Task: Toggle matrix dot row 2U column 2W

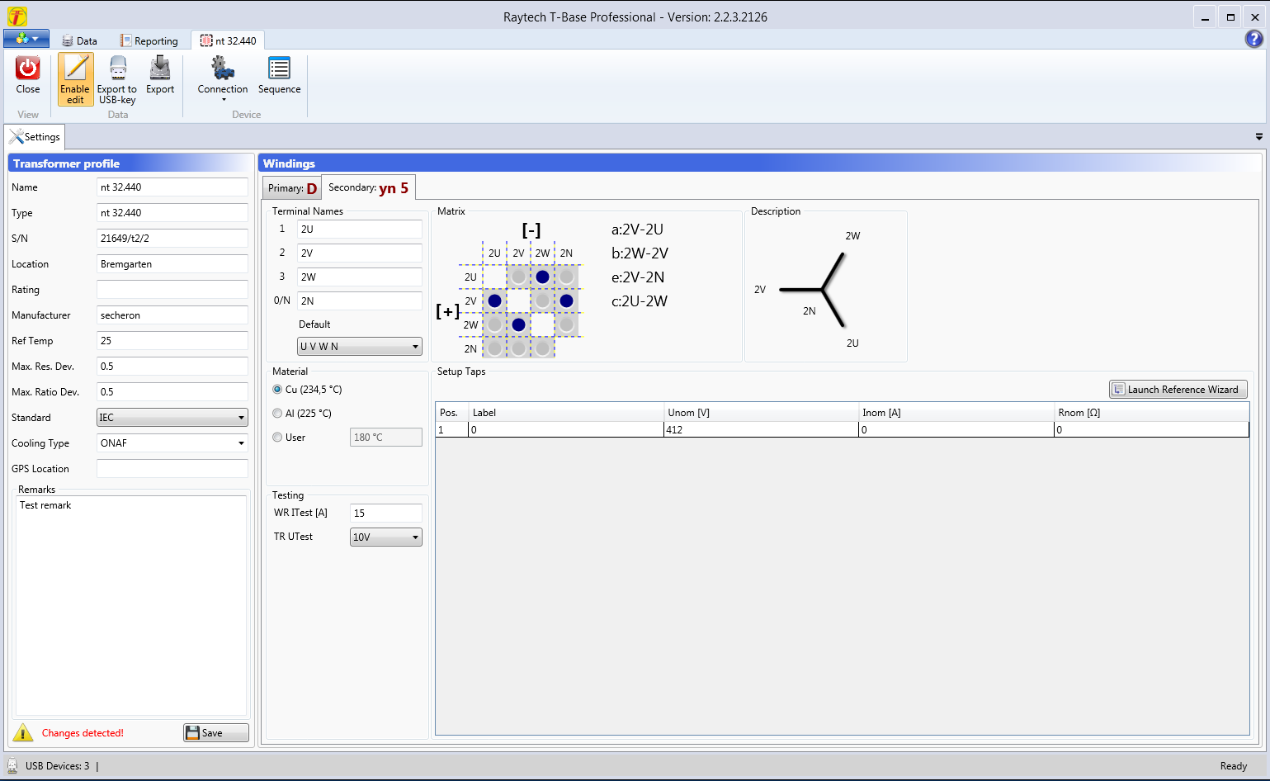Action: [x=542, y=277]
